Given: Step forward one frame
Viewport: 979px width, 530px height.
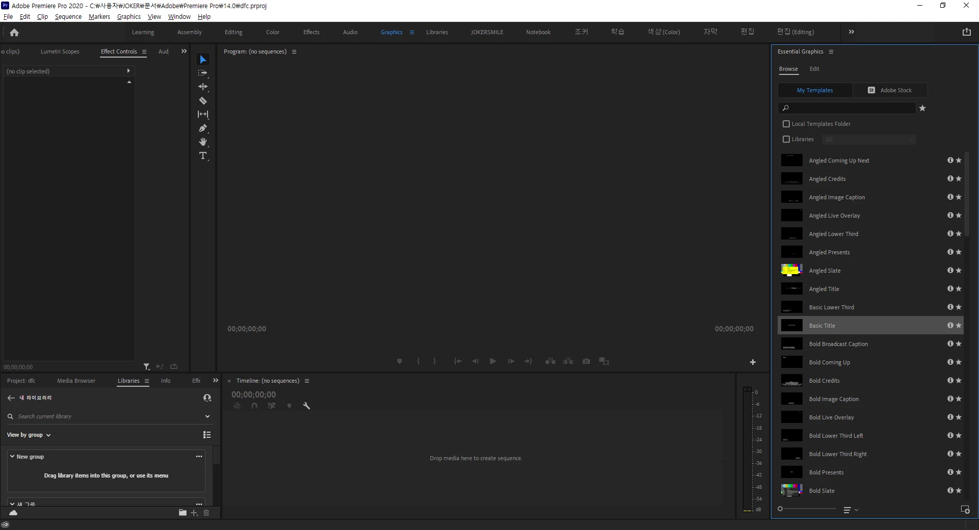Looking at the screenshot, I should pyautogui.click(x=511, y=361).
